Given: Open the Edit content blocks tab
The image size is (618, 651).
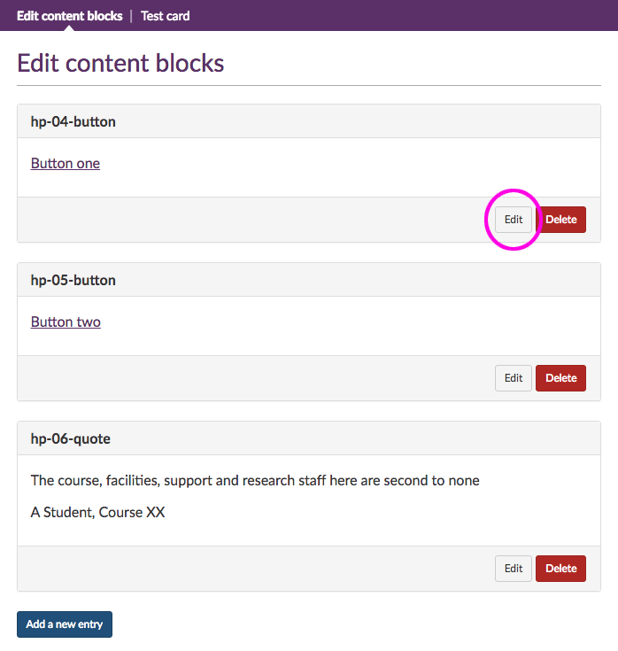Looking at the screenshot, I should (x=69, y=16).
